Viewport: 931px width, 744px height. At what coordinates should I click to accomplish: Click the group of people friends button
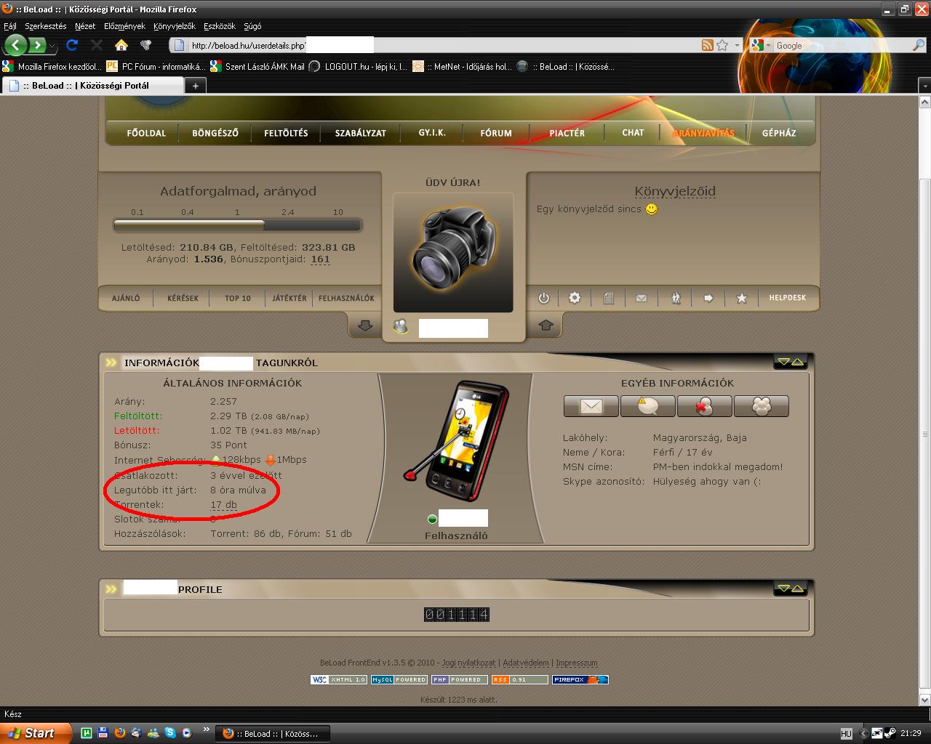click(761, 406)
